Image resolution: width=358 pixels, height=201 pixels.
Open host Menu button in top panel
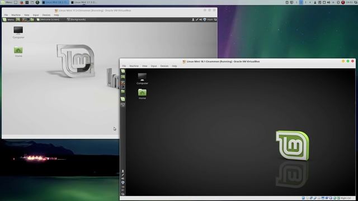(x=7, y=2)
